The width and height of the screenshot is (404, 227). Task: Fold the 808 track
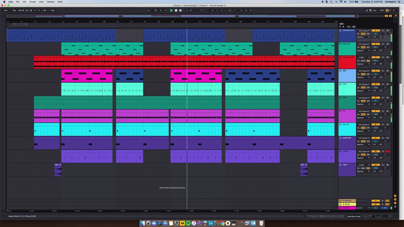pyautogui.click(x=340, y=71)
